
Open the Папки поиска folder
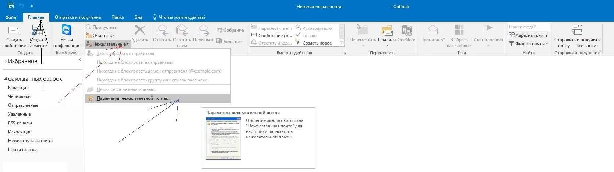22,150
